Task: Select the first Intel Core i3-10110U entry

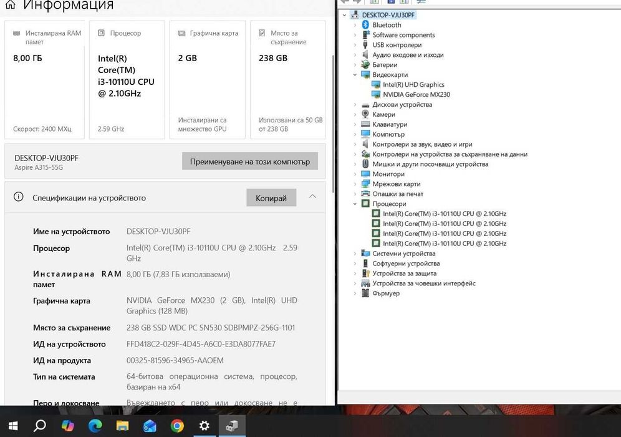Action: point(445,214)
